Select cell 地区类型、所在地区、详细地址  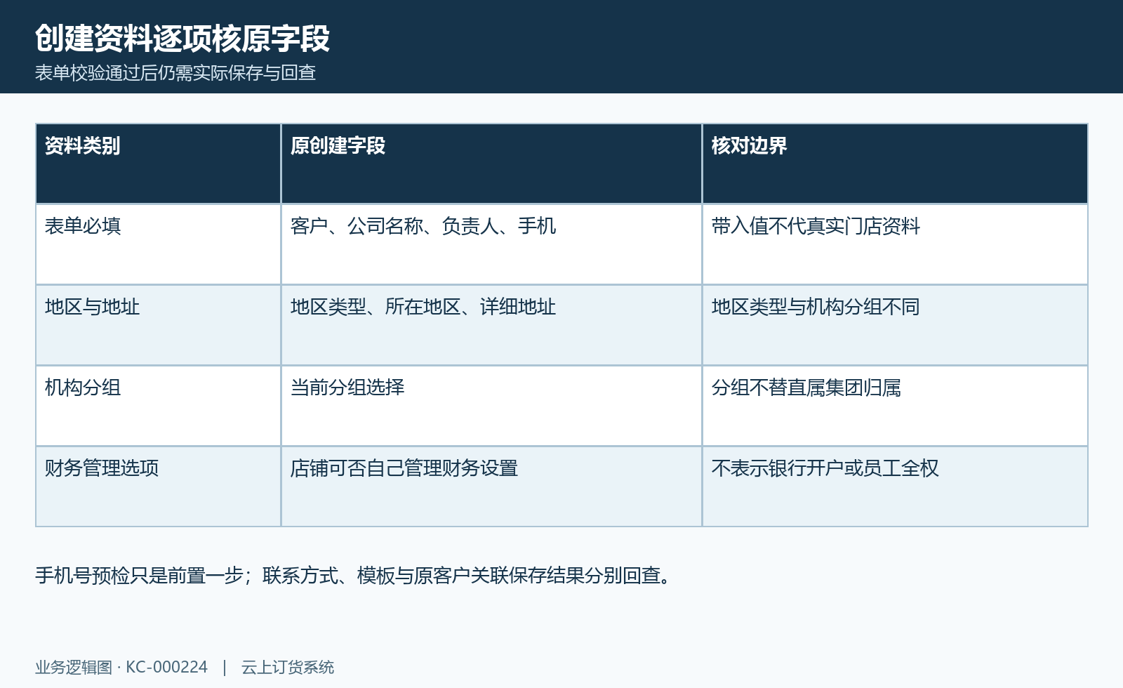pos(491,325)
